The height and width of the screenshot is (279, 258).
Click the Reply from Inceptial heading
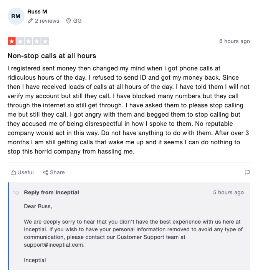[51, 192]
